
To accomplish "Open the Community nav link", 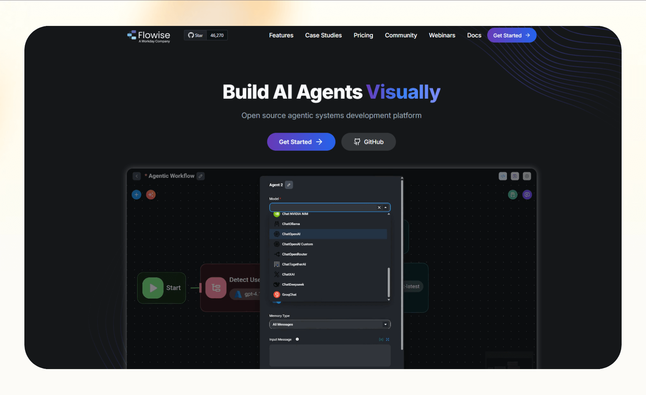I will 401,35.
